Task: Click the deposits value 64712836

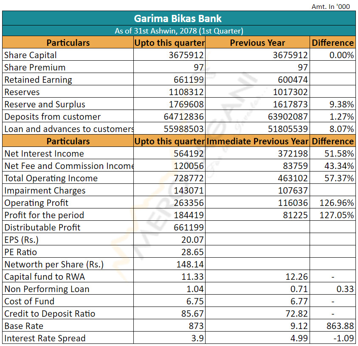Action: [x=183, y=117]
